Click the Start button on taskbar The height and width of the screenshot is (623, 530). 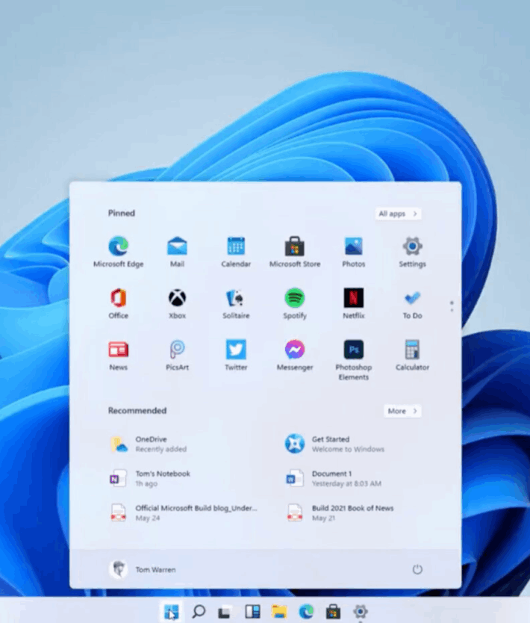pyautogui.click(x=171, y=612)
